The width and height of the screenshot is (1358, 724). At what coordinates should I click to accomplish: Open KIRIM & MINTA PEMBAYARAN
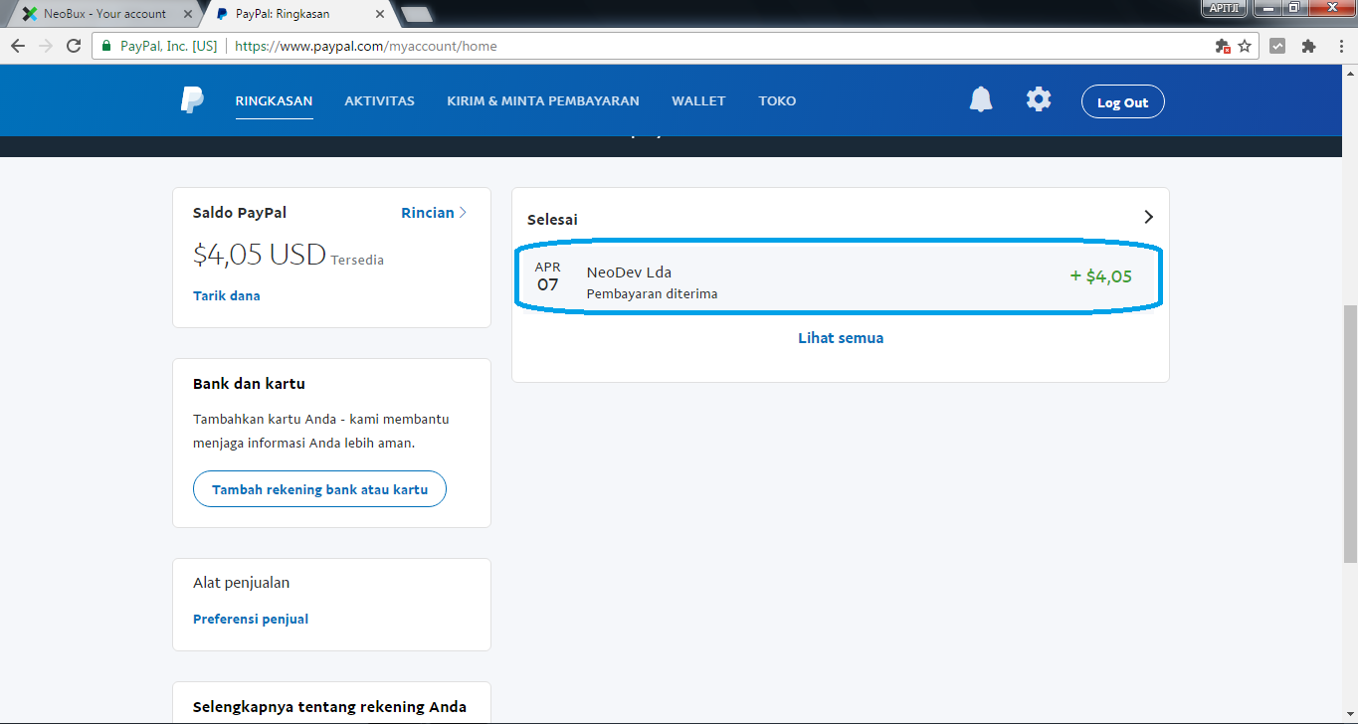click(543, 100)
